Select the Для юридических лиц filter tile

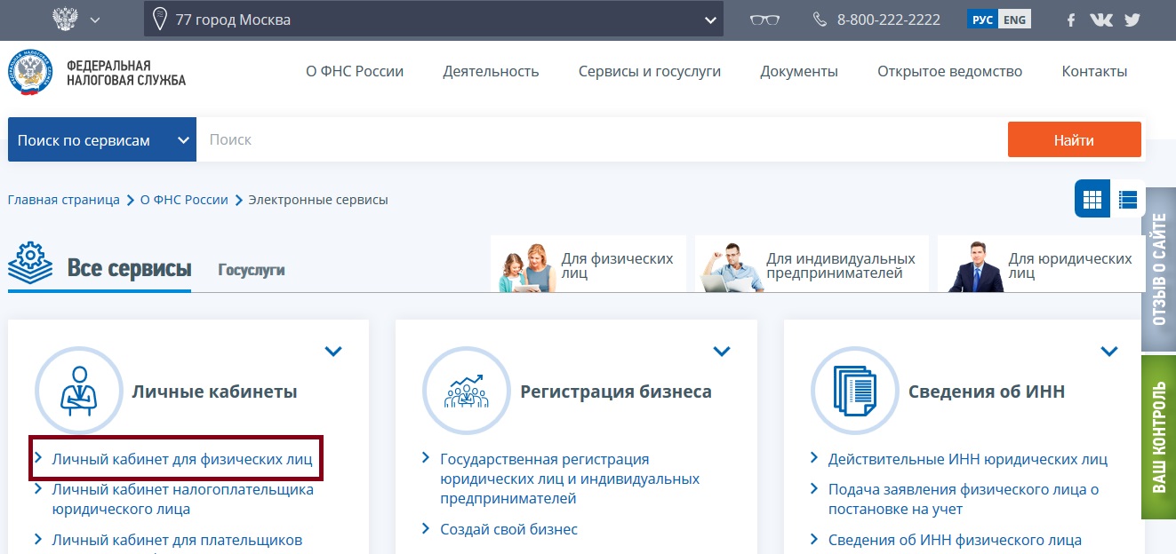coord(1041,265)
